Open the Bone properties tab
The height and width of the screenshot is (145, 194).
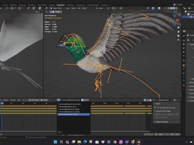[x=183, y=81]
